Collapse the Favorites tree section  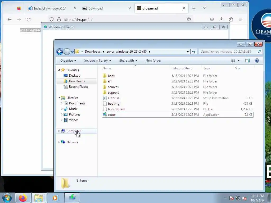coord(59,70)
